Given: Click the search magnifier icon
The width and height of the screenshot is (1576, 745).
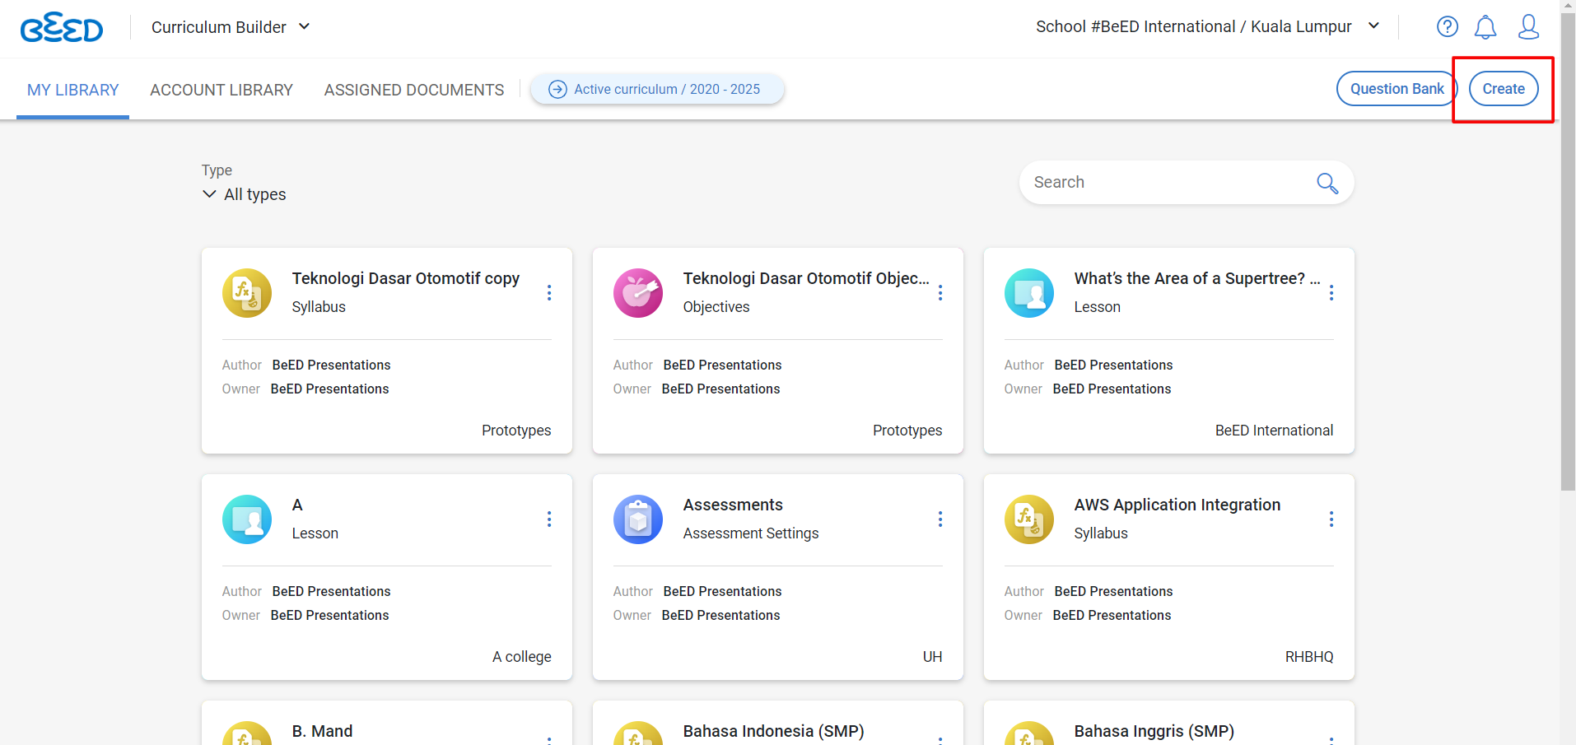Looking at the screenshot, I should point(1327,183).
